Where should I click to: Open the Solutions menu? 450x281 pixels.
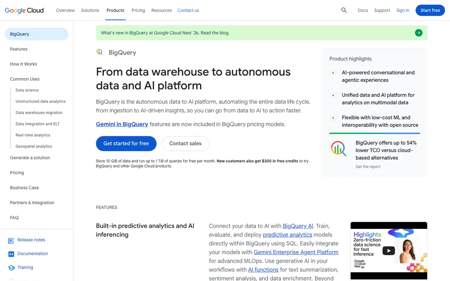[x=90, y=10]
